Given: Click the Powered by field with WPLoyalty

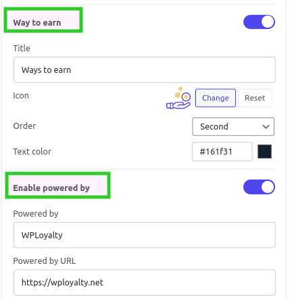Looking at the screenshot, I should pyautogui.click(x=145, y=235).
